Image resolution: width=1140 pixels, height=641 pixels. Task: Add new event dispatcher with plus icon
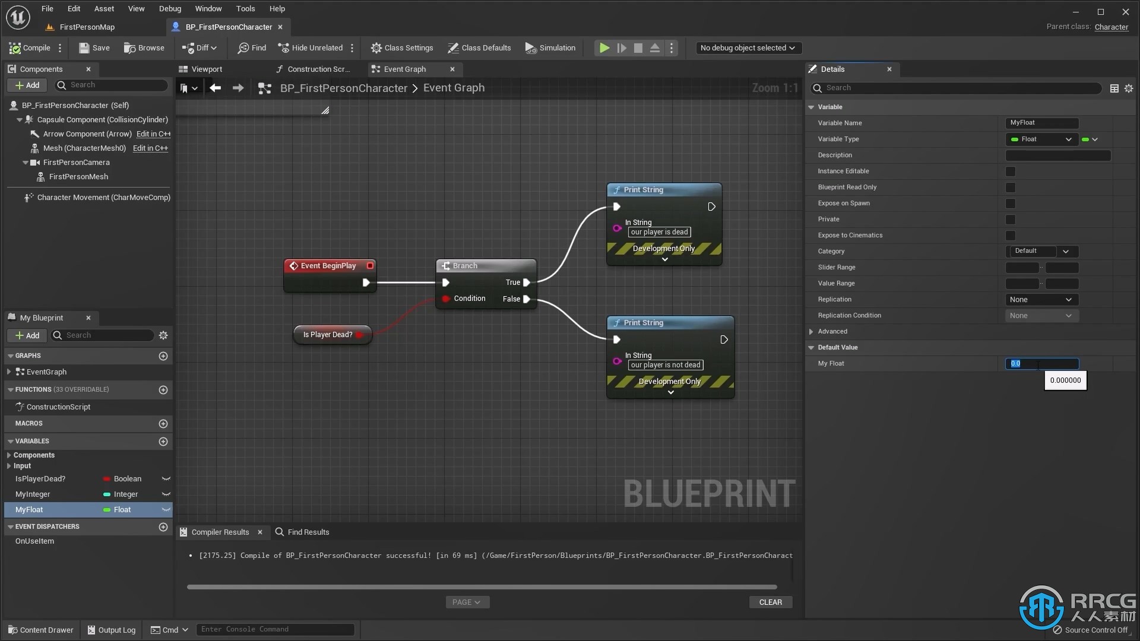coord(163,527)
